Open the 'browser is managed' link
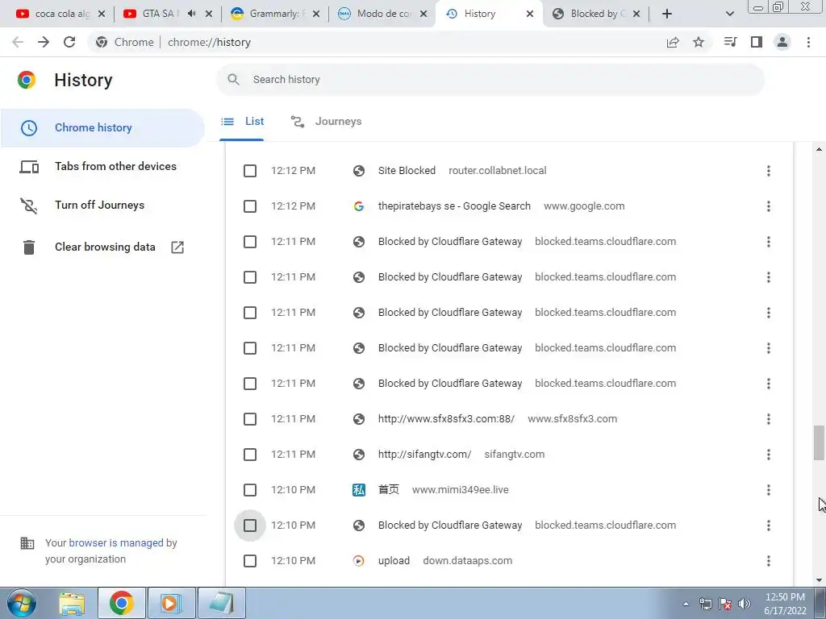826x619 pixels. click(x=116, y=543)
